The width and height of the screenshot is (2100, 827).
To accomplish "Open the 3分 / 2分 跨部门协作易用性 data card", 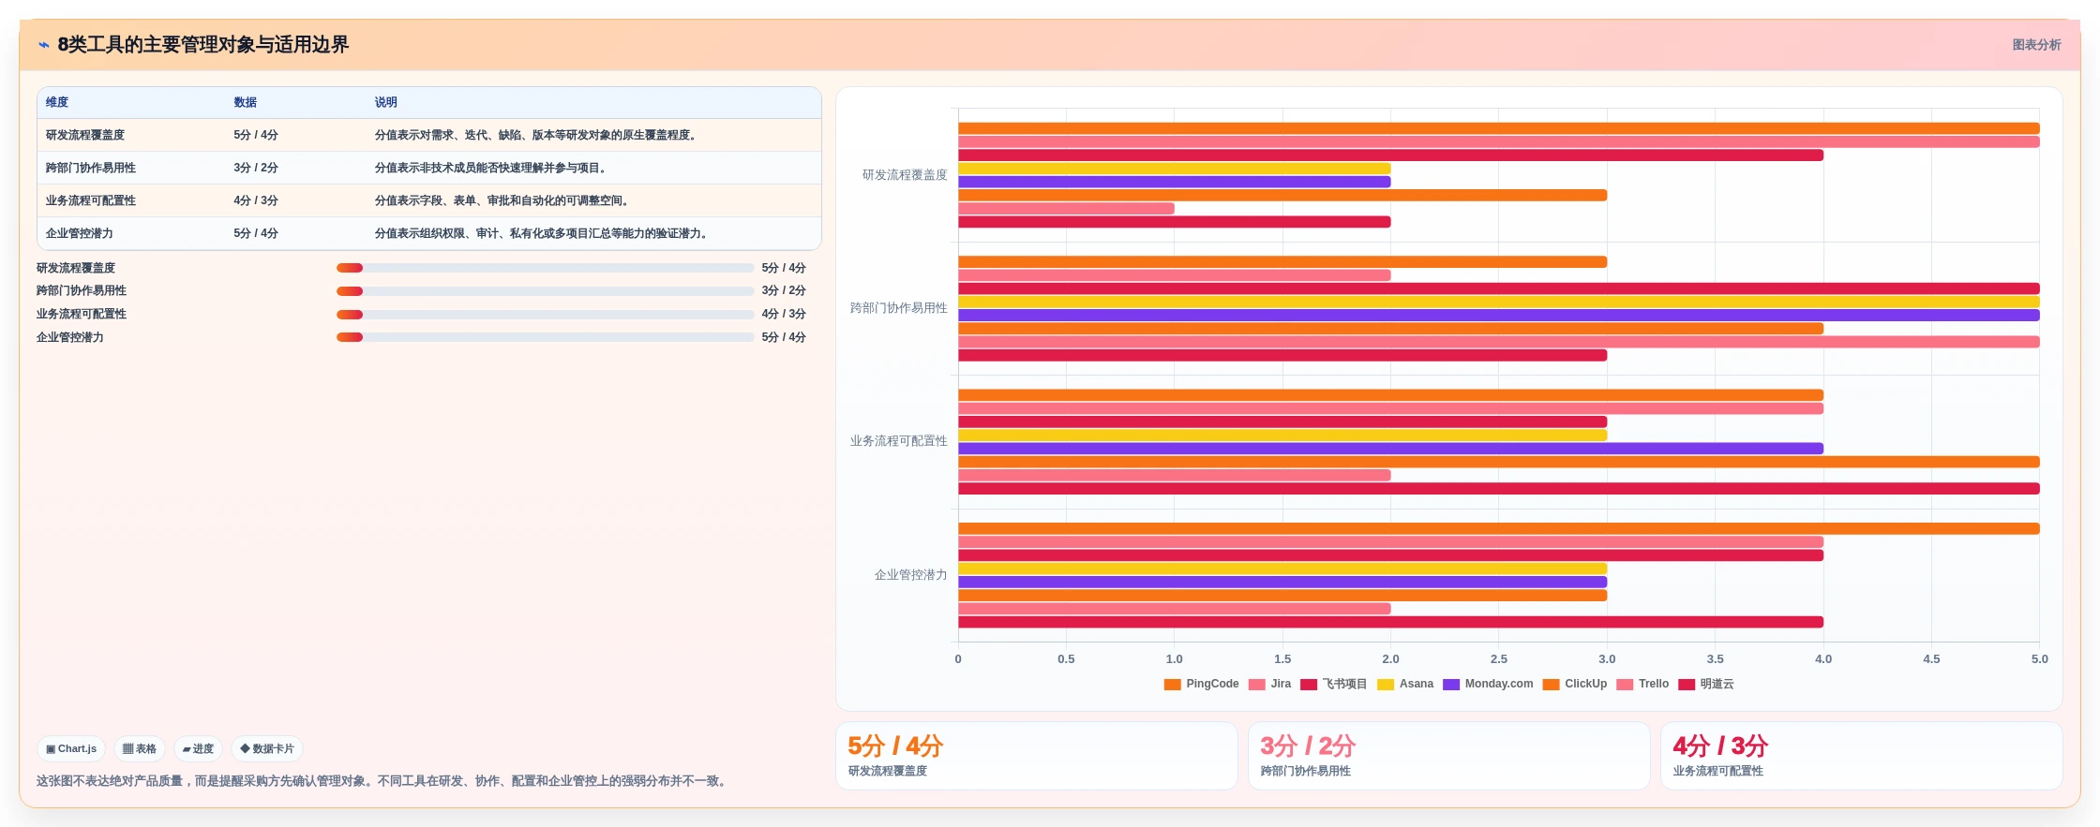I will coord(1449,756).
